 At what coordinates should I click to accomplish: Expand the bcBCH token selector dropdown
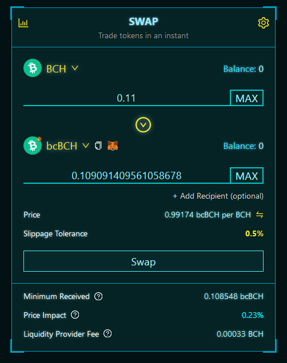pos(86,146)
